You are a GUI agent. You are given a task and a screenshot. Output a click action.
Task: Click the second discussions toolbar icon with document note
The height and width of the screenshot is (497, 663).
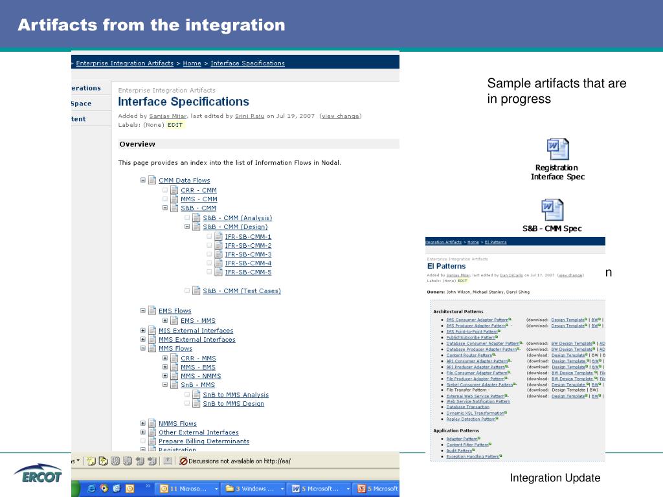point(103,461)
